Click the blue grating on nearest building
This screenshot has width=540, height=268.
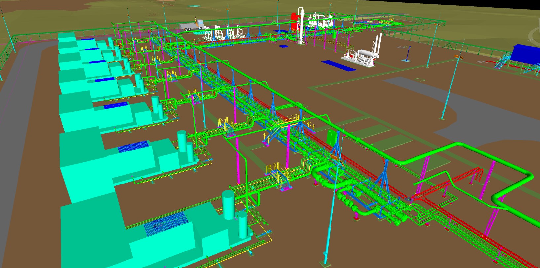click(165, 223)
